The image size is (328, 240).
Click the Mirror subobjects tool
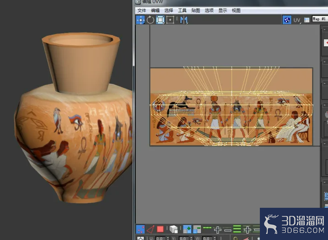pyautogui.click(x=184, y=20)
